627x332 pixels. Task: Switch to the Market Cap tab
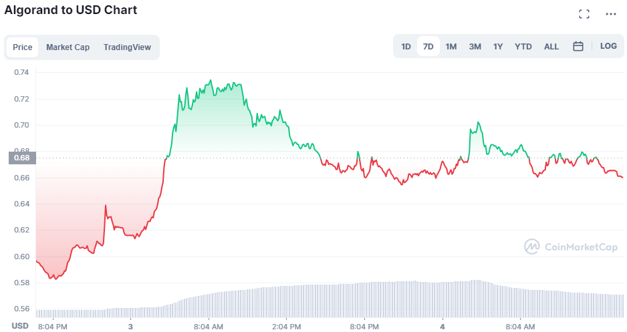coord(68,47)
